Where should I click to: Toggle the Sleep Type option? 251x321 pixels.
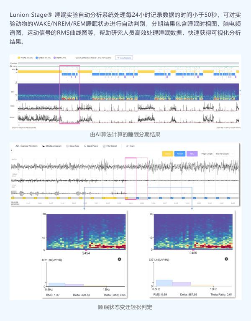point(73,146)
